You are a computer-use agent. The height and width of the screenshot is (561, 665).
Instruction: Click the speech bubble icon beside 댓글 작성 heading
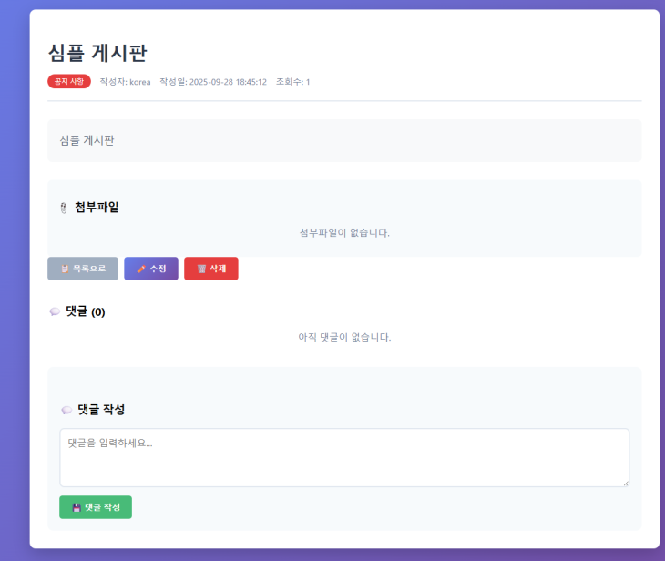coord(66,410)
